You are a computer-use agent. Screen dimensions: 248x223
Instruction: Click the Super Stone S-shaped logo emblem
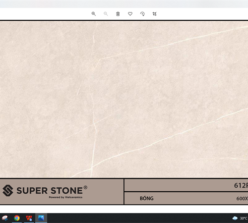click(x=8, y=190)
